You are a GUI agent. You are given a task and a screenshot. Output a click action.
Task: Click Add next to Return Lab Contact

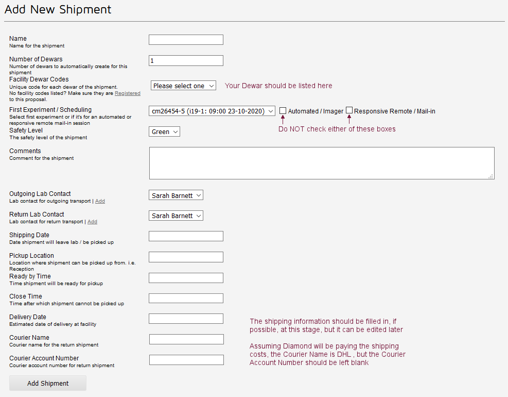tap(92, 222)
